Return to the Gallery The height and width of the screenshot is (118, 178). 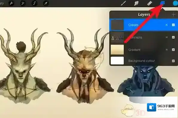tap(2, 3)
